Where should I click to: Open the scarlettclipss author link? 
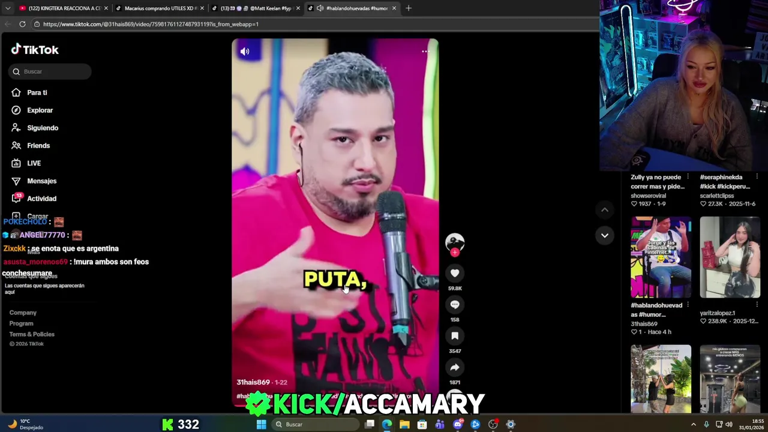tap(716, 196)
